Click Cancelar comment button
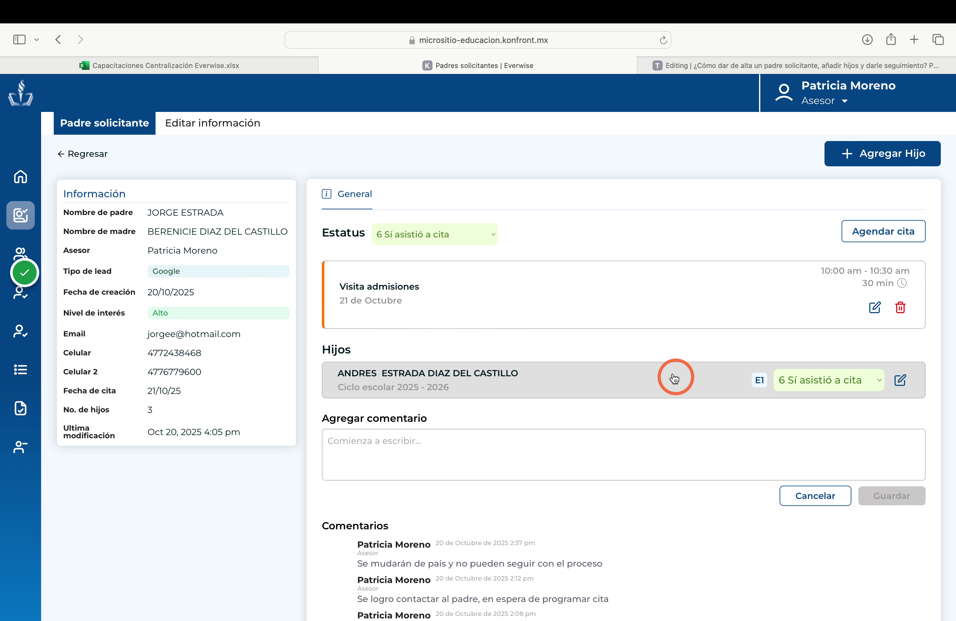This screenshot has width=956, height=621. pyautogui.click(x=815, y=496)
